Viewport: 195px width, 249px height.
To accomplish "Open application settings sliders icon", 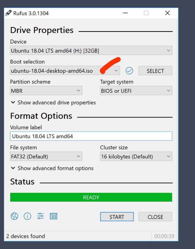I will click(x=40, y=216).
